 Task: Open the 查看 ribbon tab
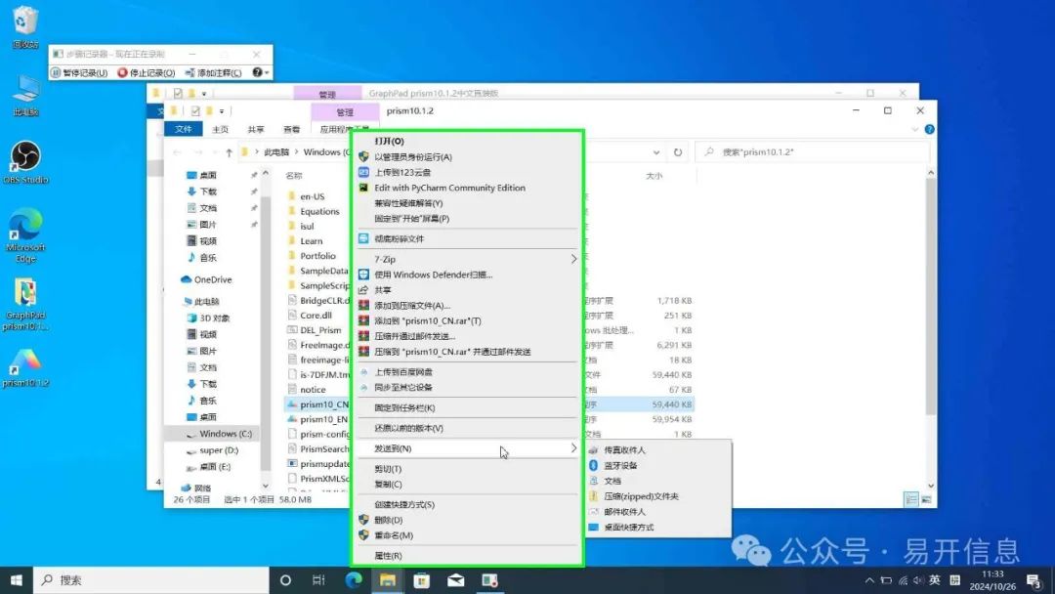291,129
